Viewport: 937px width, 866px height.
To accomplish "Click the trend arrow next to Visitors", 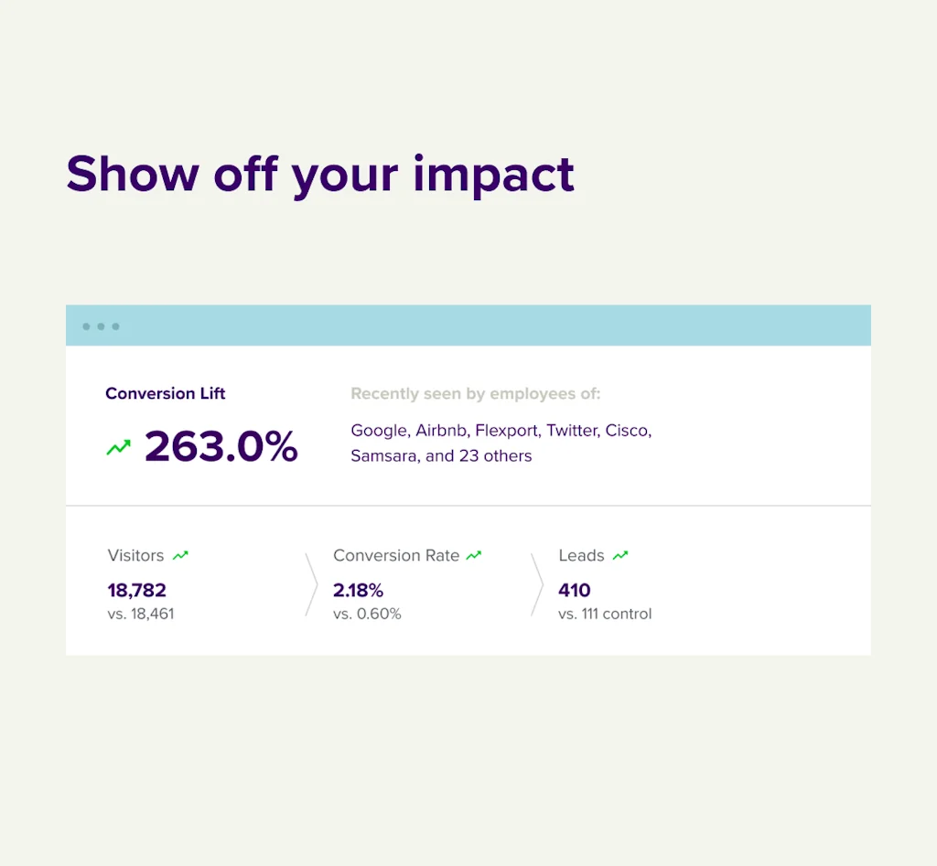I will tap(180, 555).
